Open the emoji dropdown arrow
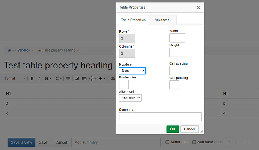This screenshot has height=150, width=259. tap(95, 78)
